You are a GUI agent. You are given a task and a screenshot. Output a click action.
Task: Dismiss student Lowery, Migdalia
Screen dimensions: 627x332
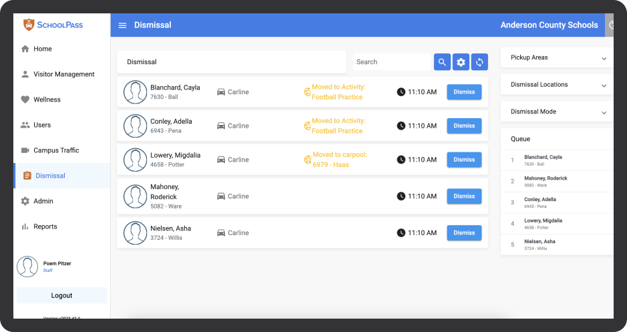(x=464, y=160)
